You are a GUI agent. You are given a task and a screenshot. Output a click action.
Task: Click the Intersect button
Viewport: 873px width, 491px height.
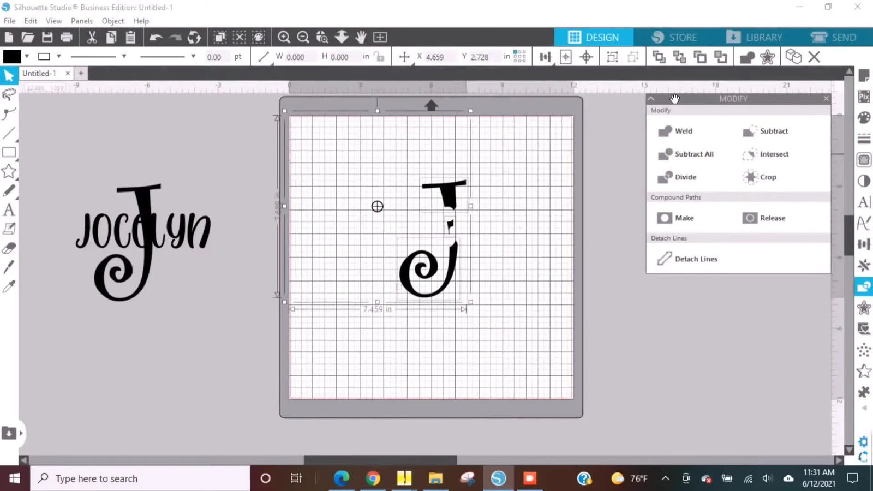(766, 154)
